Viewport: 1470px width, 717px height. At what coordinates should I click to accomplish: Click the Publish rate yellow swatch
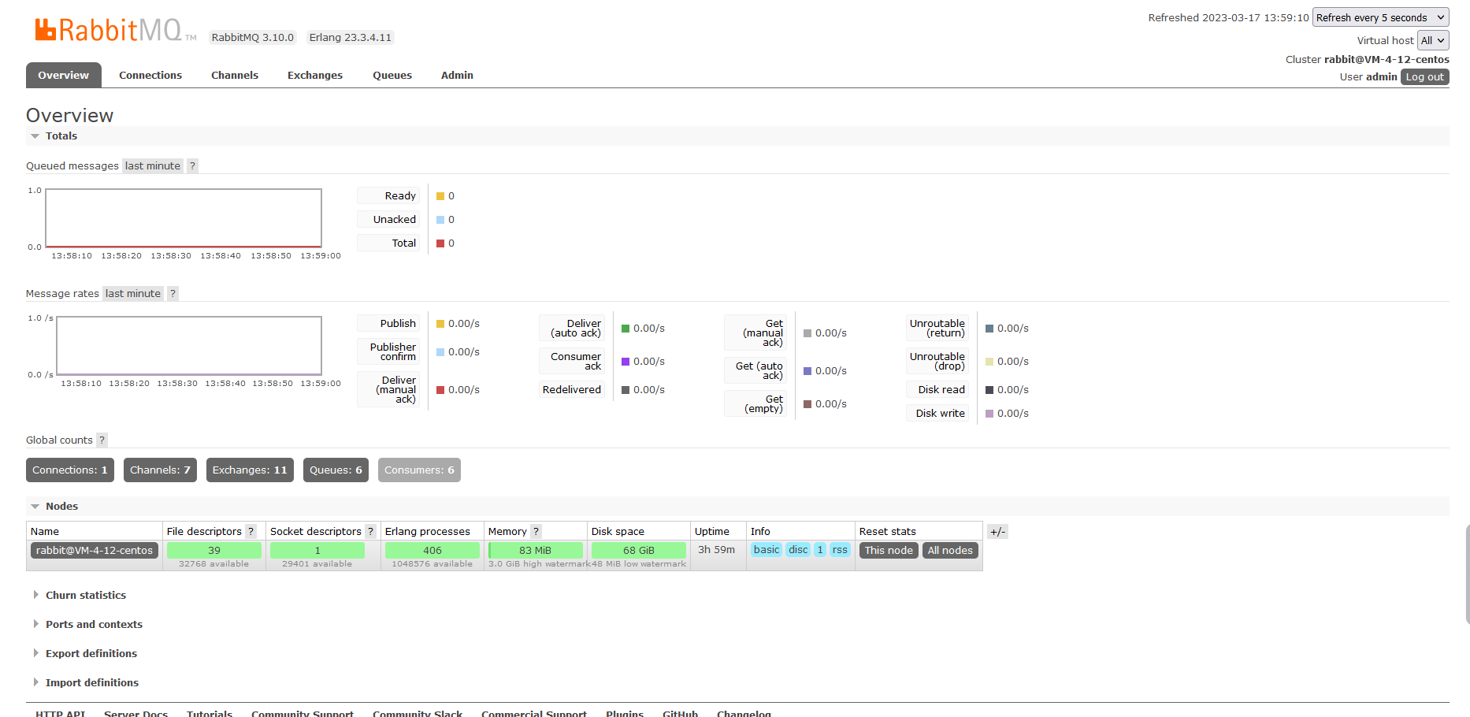click(440, 323)
